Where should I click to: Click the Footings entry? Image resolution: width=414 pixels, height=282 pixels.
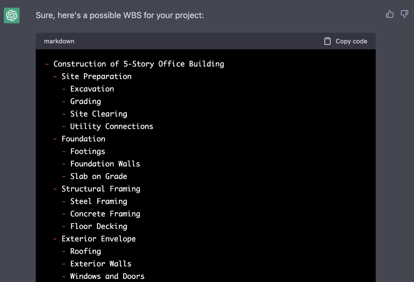tap(88, 151)
